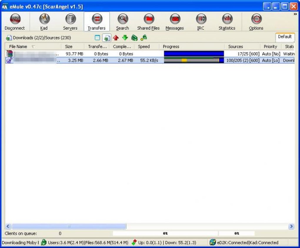
Task: Click the Downloading status cell
Action: 289,60
